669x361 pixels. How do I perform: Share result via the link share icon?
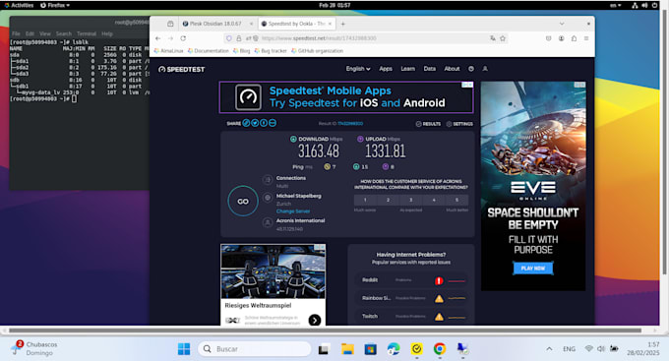tap(246, 123)
